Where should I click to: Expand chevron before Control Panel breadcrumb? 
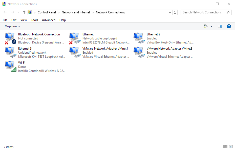click(35, 13)
